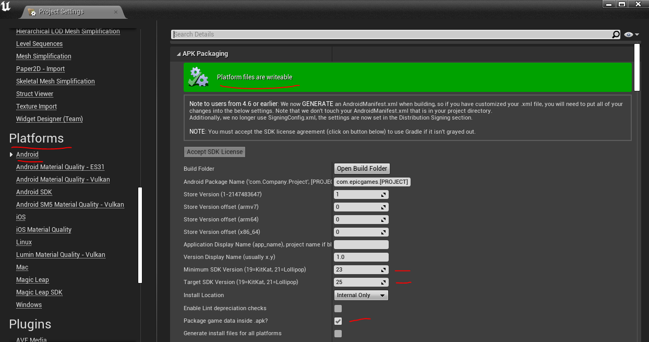The image size is (649, 342).
Task: Open Skeletal Mesh Simplification settings
Action: coord(55,81)
